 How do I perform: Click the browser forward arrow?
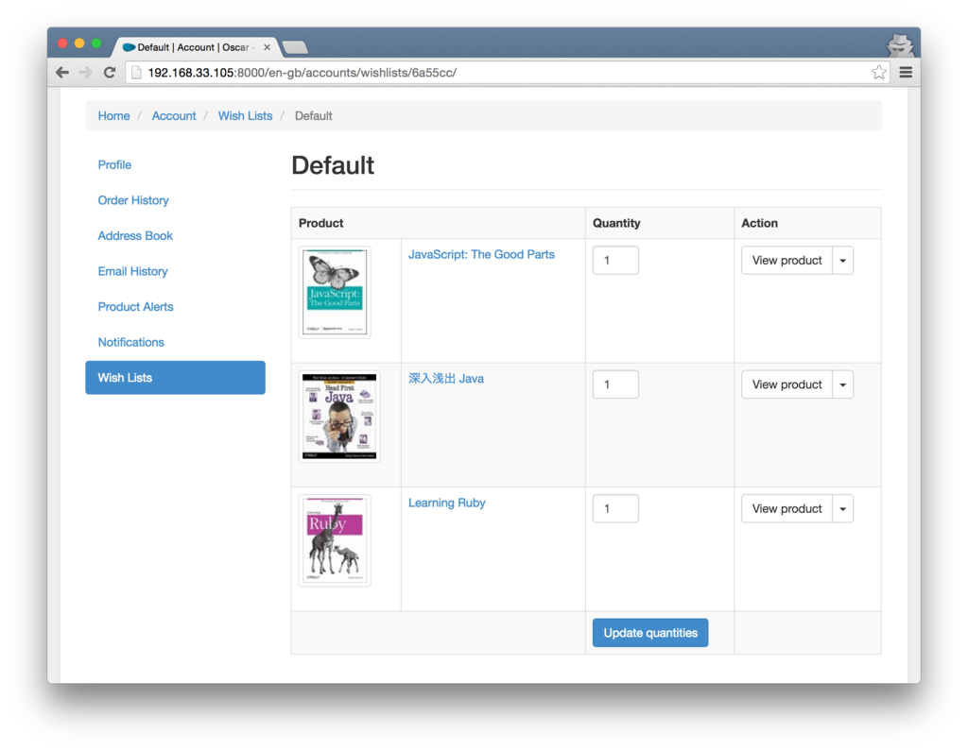pos(86,72)
